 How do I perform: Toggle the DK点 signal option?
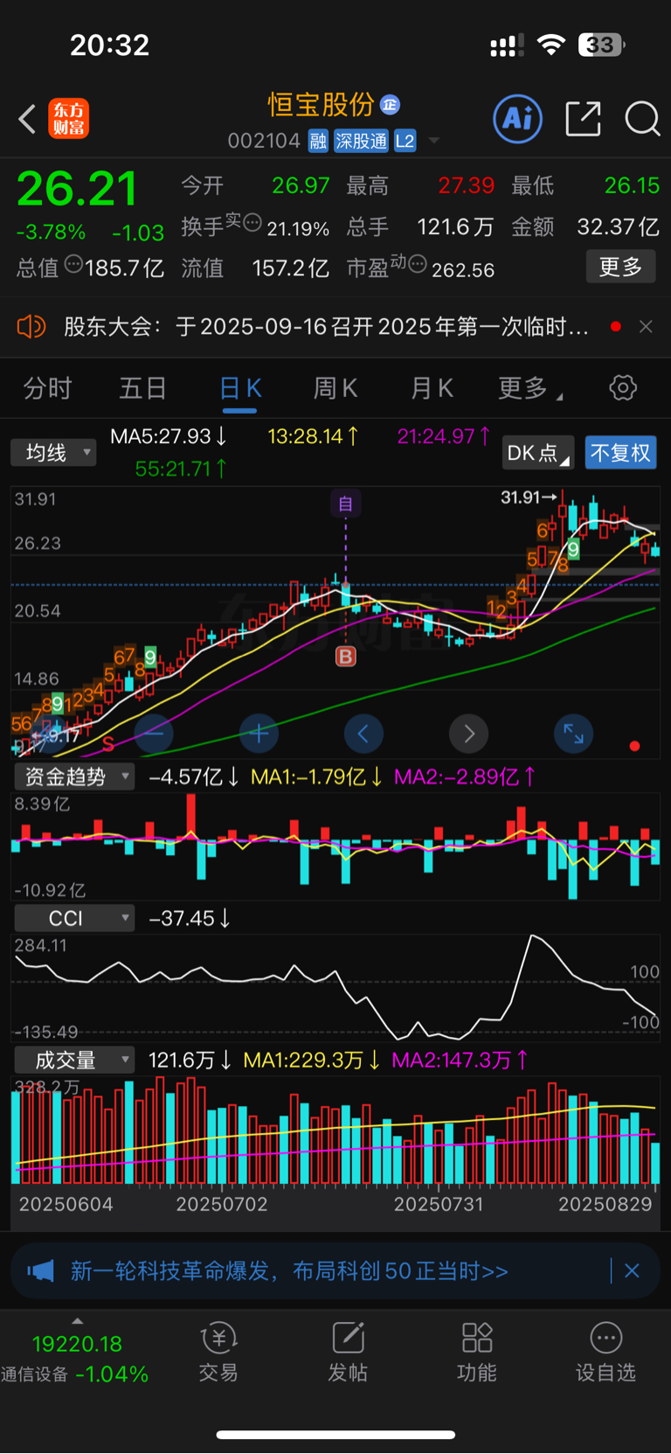coord(537,453)
